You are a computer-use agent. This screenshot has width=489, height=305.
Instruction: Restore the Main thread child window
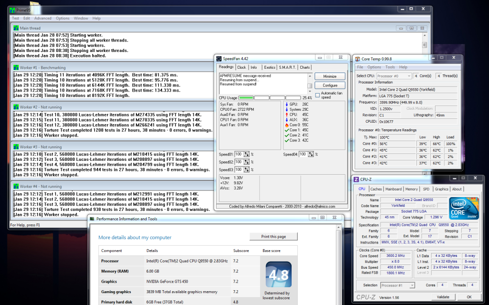pyautogui.click(x=412, y=28)
